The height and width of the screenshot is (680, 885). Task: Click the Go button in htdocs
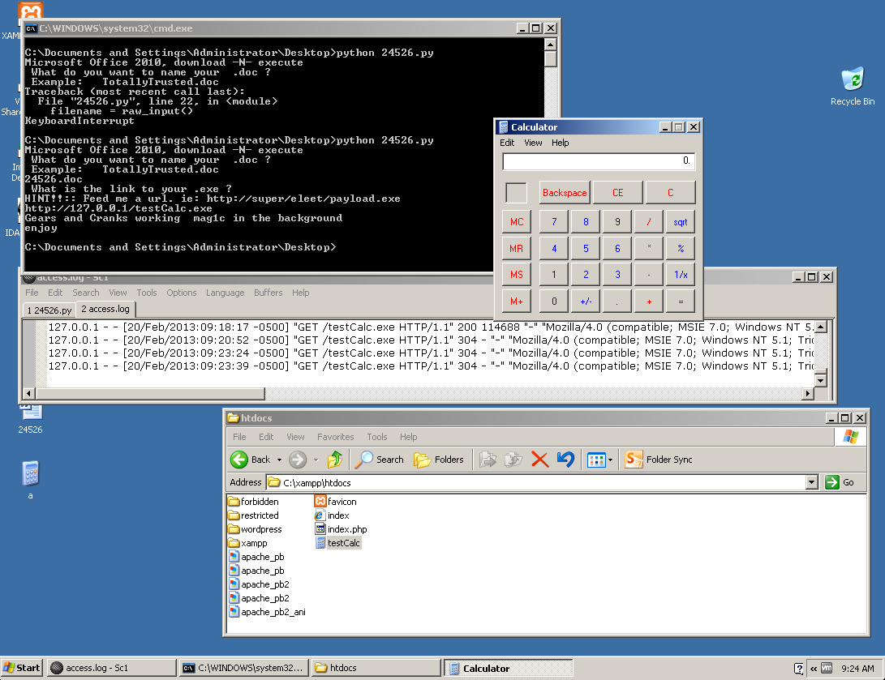point(840,482)
